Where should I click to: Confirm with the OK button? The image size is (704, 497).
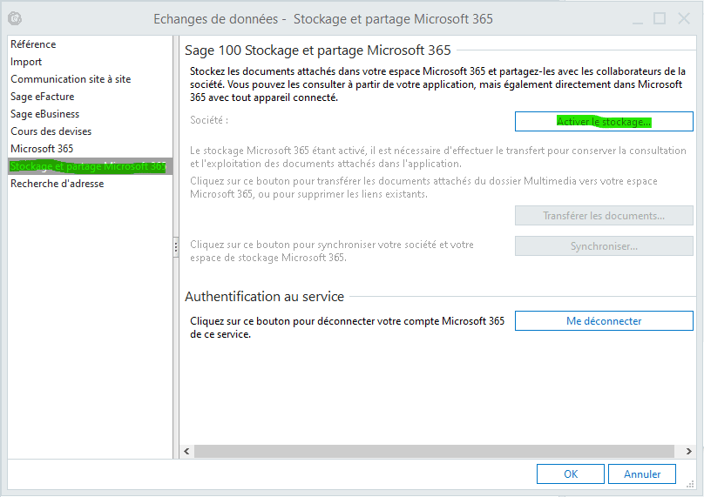571,474
